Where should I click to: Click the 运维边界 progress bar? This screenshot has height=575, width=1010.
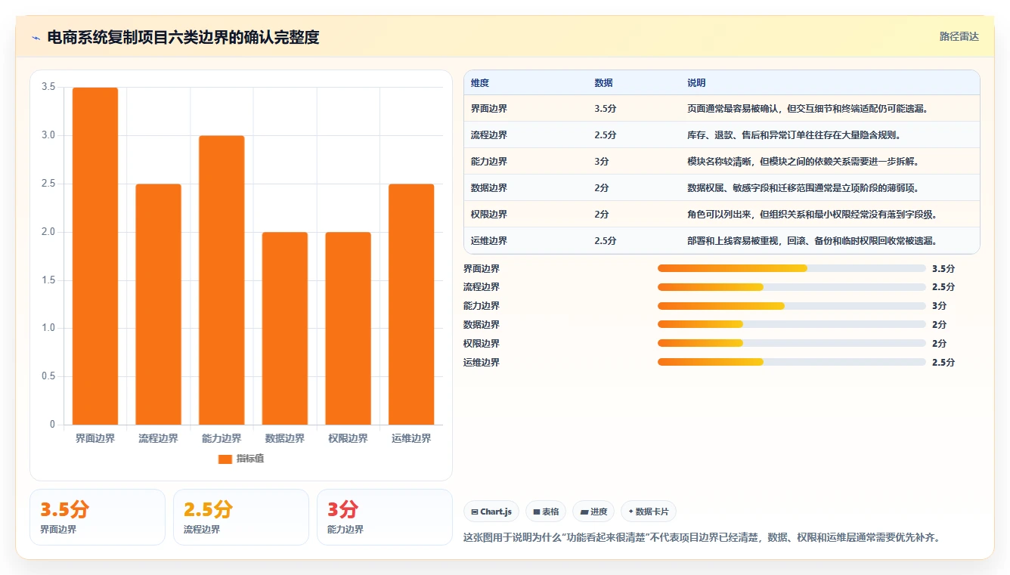coord(792,363)
